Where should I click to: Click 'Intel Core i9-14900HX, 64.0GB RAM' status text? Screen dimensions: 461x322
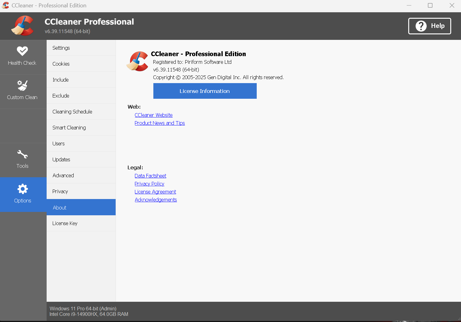point(89,314)
